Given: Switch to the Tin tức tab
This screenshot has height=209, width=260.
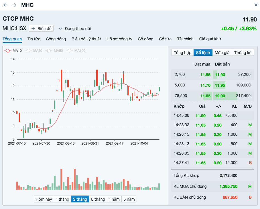Looking at the screenshot, I should pos(34,39).
